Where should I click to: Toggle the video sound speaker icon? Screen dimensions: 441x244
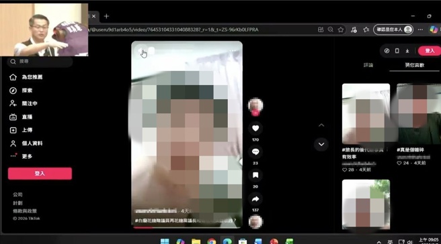[141, 51]
